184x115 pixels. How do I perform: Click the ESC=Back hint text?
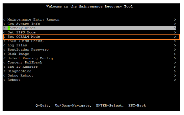click(x=137, y=106)
